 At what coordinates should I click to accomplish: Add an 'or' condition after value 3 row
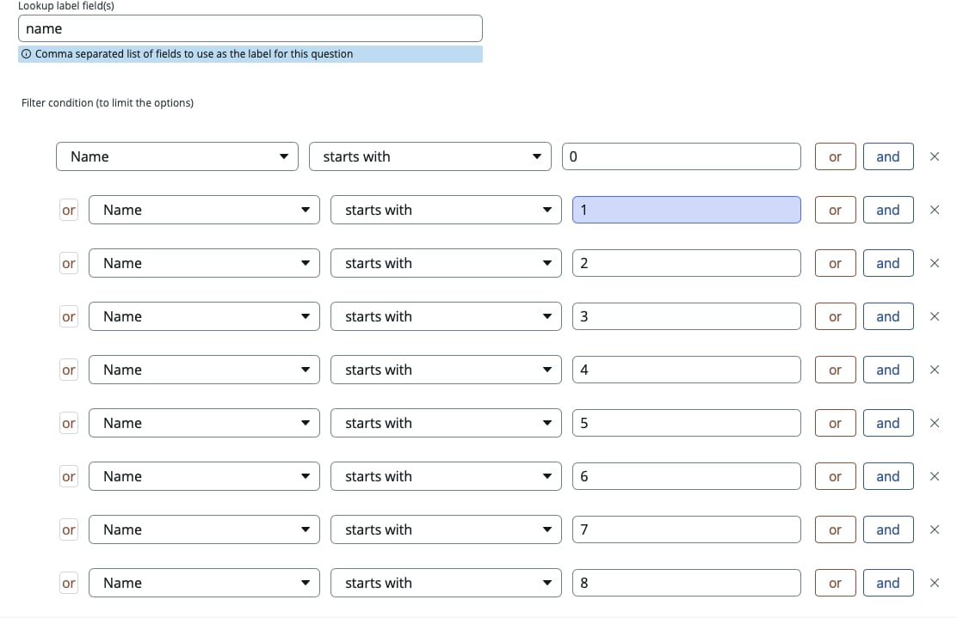[835, 316]
